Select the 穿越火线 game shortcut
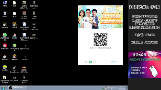Screen dimensions: 161x90 pyautogui.click(x=15, y=57)
